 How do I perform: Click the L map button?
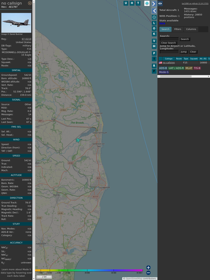(x=154, y=23)
